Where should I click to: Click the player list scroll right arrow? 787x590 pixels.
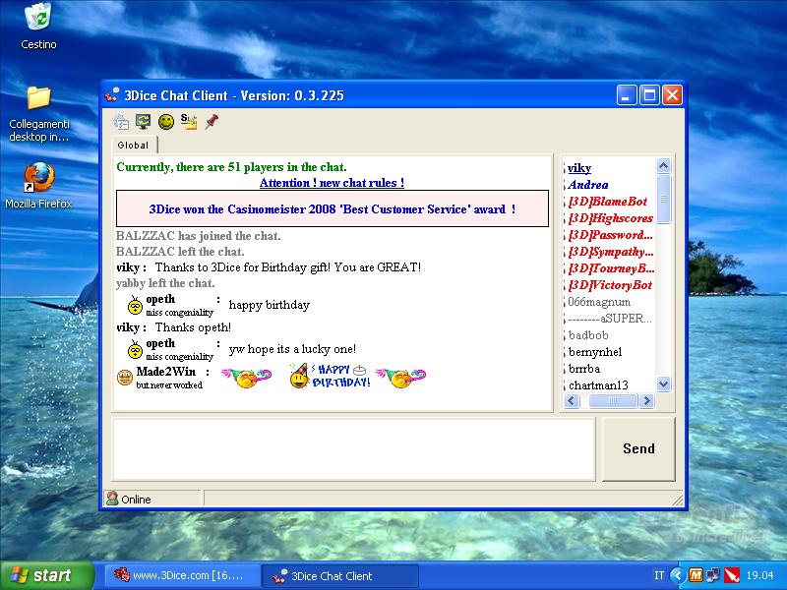pos(647,400)
